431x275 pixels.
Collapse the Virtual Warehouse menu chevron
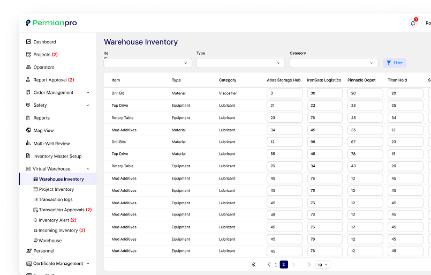point(88,169)
